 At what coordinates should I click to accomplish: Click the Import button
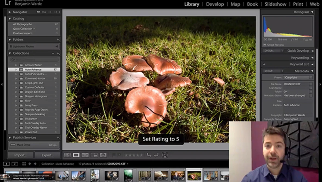20,155
